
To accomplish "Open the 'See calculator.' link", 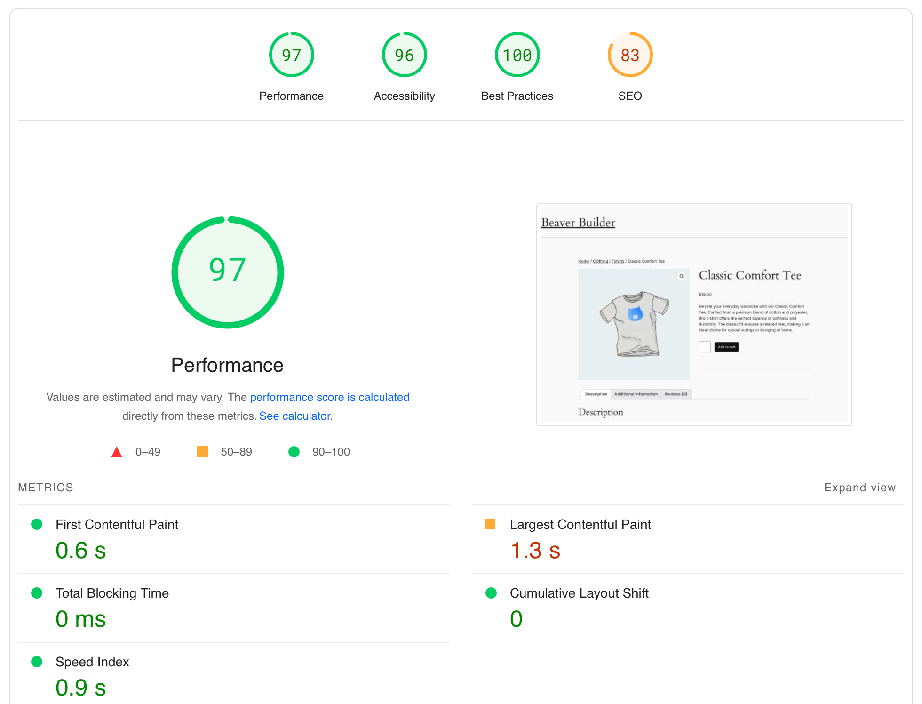I will coord(295,416).
